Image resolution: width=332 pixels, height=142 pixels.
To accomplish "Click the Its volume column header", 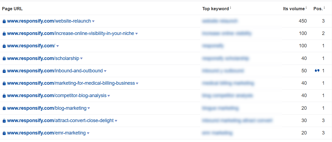I will click(294, 9).
